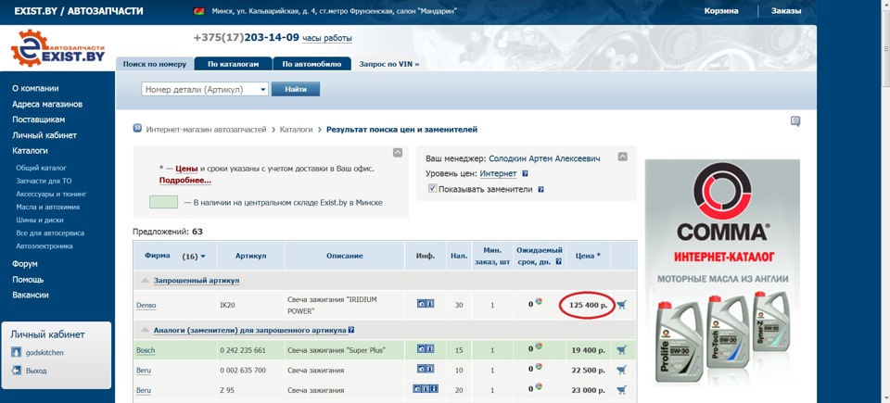The height and width of the screenshot is (403, 890).
Task: Add Denso IK20 to the cart
Action: [621, 305]
